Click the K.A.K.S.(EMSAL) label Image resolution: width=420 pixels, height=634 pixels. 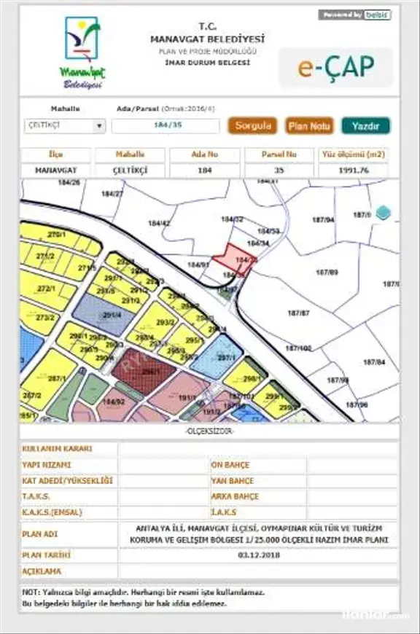click(52, 512)
